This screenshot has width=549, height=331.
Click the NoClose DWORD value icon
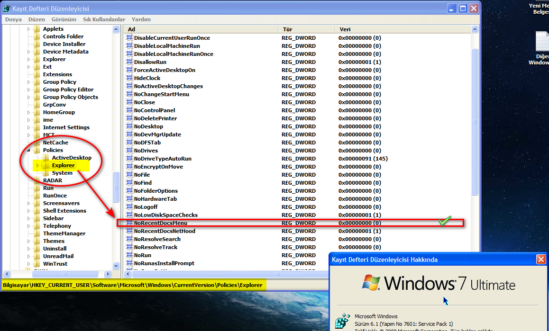click(x=129, y=102)
